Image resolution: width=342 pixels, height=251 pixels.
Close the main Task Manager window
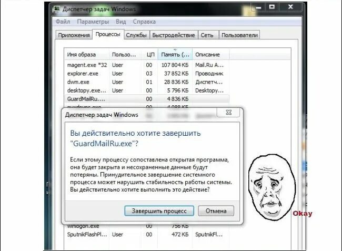pyautogui.click(x=290, y=7)
